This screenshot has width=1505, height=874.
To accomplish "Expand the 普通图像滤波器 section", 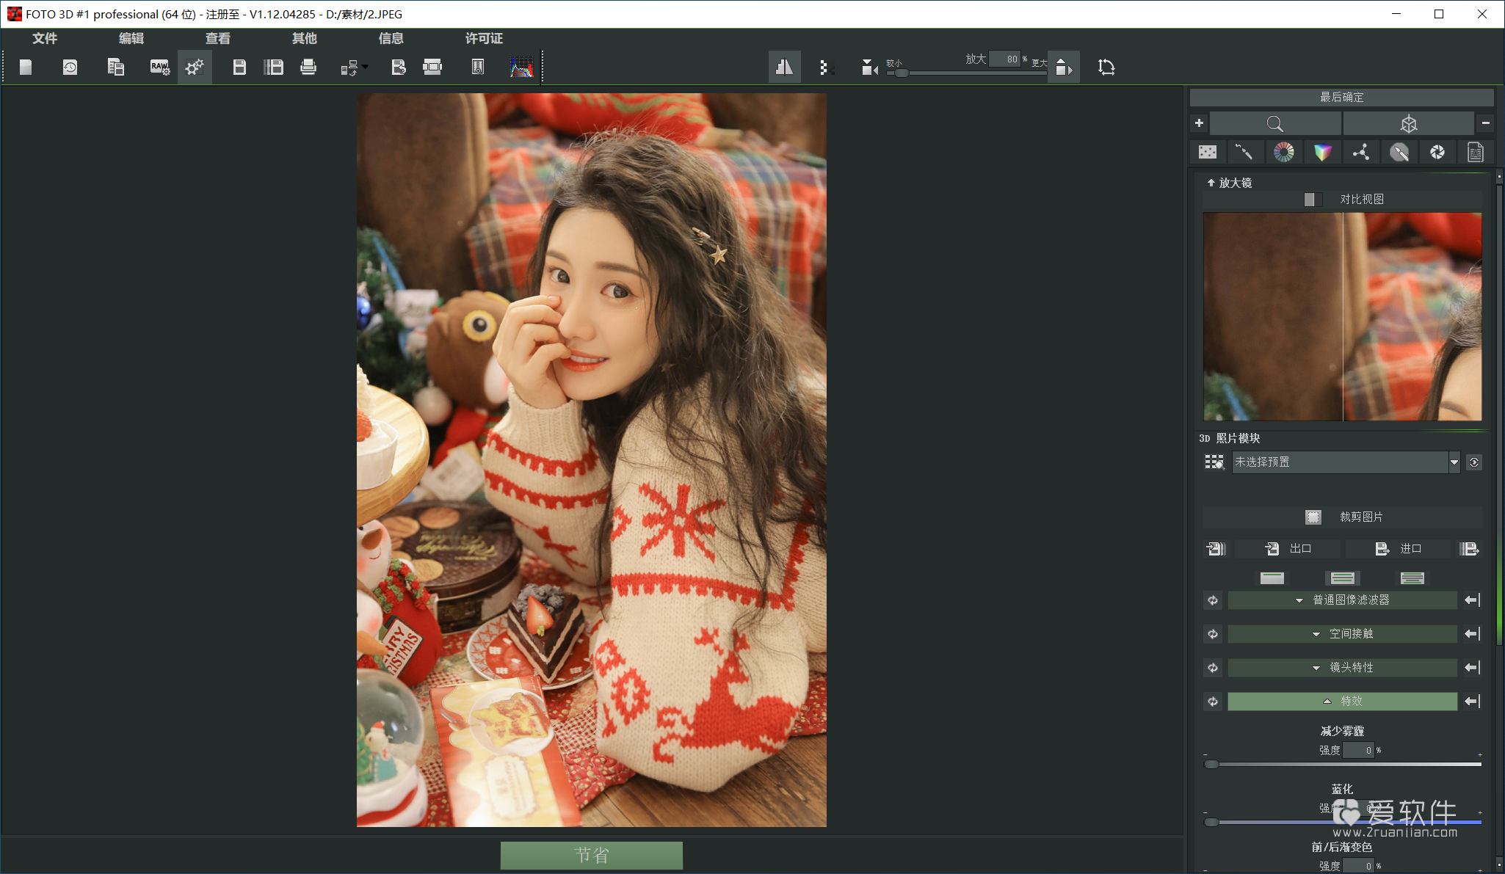I will pos(1342,600).
